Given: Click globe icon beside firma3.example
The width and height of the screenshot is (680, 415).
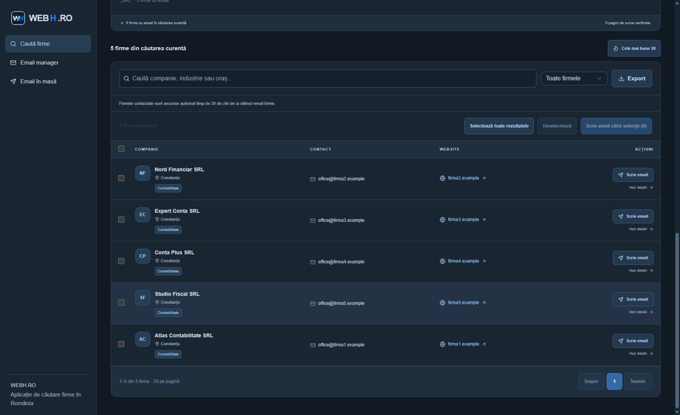Looking at the screenshot, I should pyautogui.click(x=442, y=220).
